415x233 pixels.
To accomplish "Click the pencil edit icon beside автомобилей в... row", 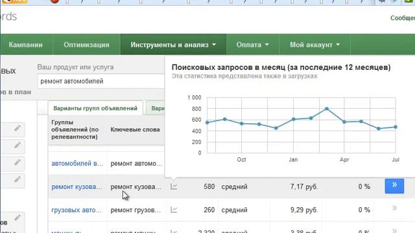I will (18, 162).
